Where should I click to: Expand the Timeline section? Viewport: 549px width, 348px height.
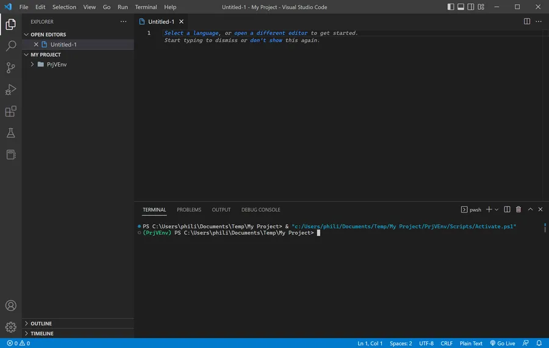(26, 333)
